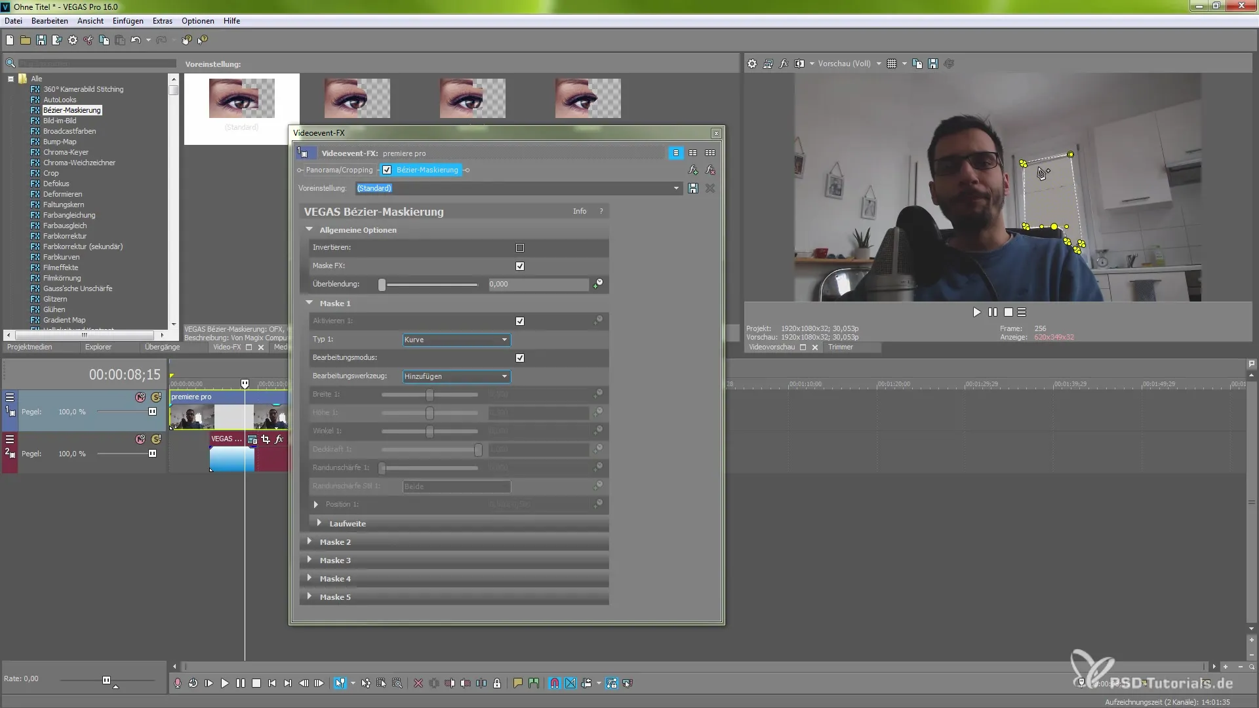Switch to the Trimmer tab
This screenshot has width=1259, height=708.
click(x=841, y=347)
